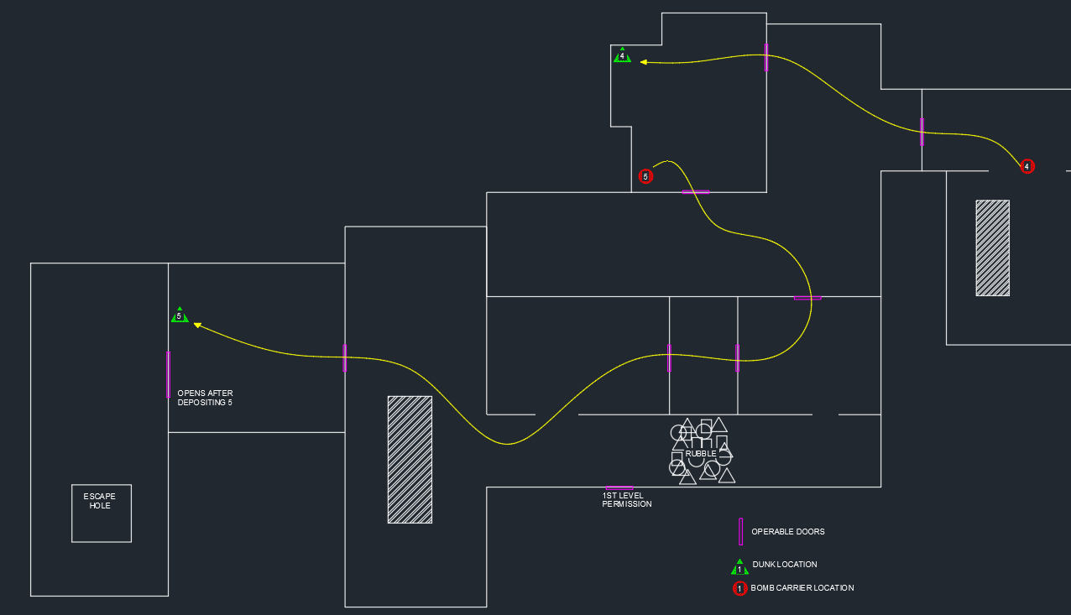
Task: Click the 'BOMB CARRIER LOCATION' legend text
Action: click(802, 588)
